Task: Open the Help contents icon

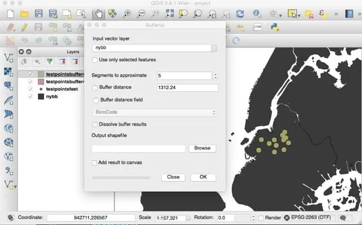Action: click(349, 14)
